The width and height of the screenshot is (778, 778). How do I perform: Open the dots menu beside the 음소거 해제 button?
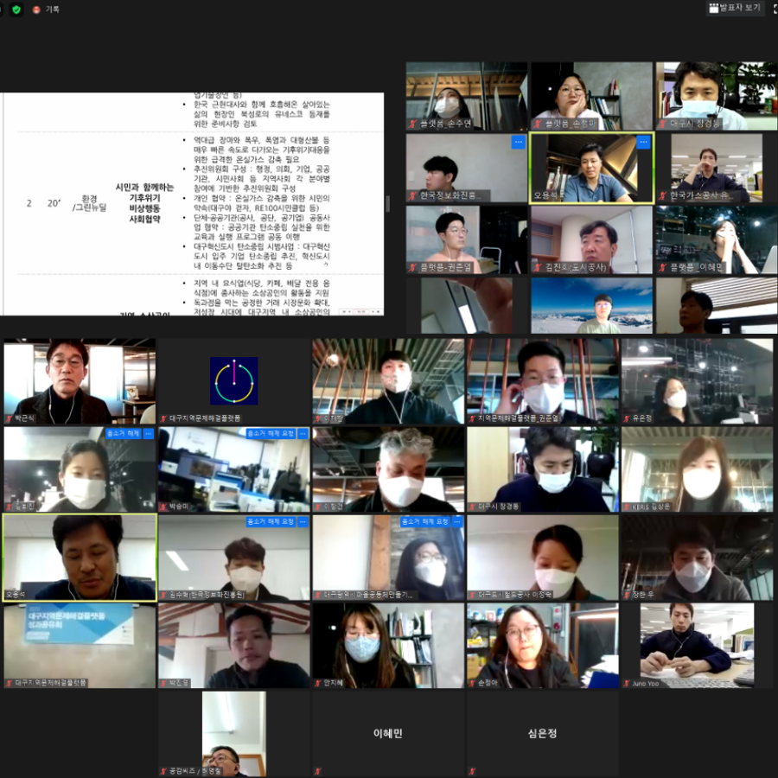tap(149, 434)
